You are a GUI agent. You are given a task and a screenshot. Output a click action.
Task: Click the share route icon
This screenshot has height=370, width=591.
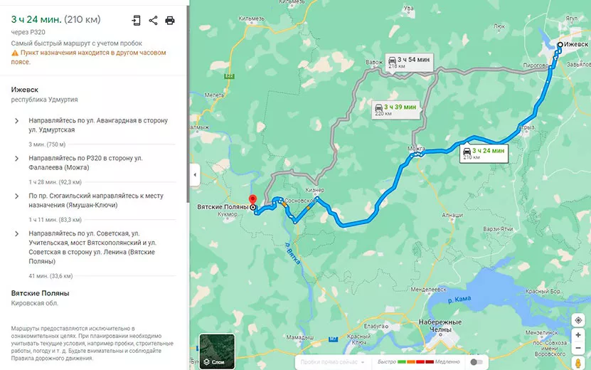153,21
